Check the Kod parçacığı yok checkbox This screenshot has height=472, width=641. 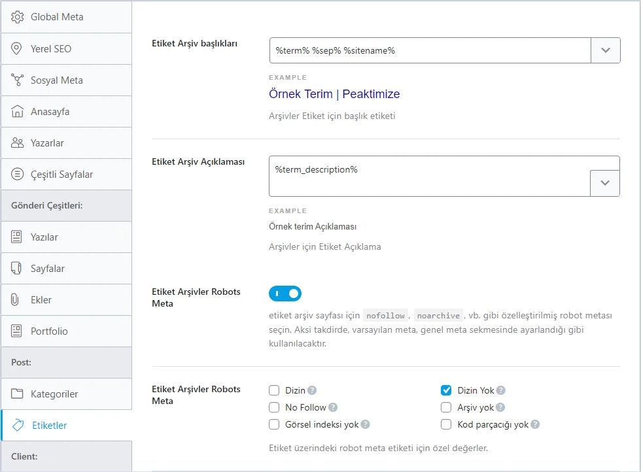click(x=446, y=424)
